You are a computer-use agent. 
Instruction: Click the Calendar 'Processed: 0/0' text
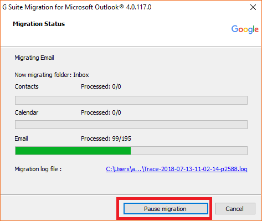tap(101, 112)
